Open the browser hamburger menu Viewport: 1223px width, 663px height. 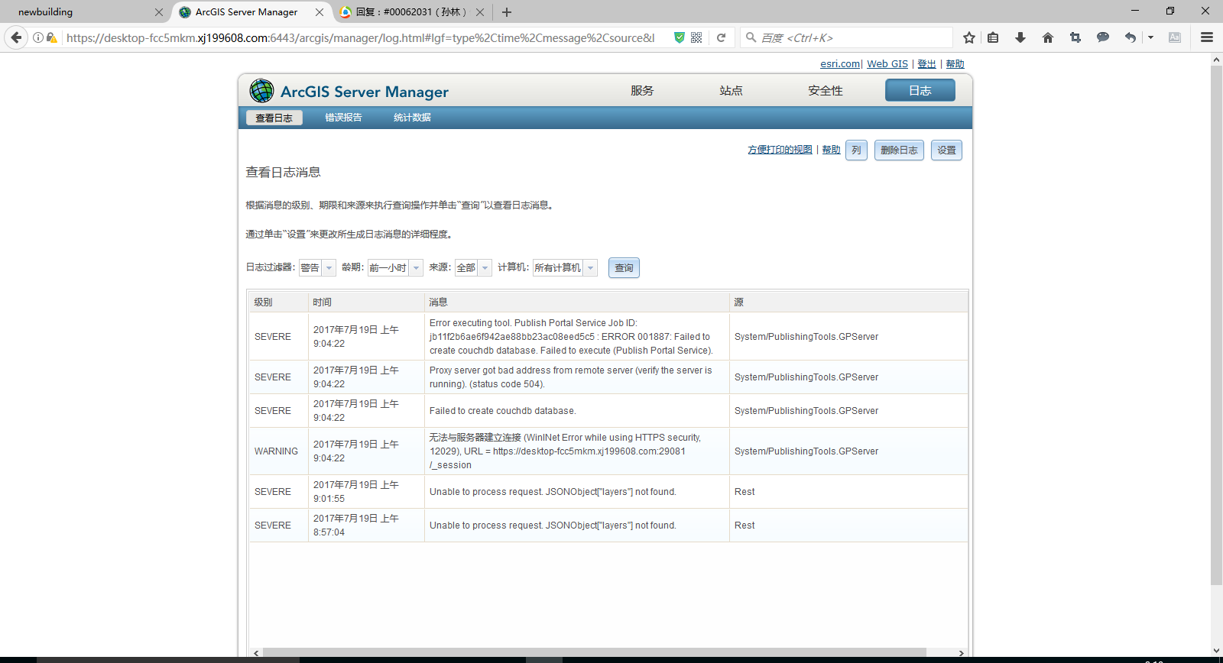(x=1207, y=37)
